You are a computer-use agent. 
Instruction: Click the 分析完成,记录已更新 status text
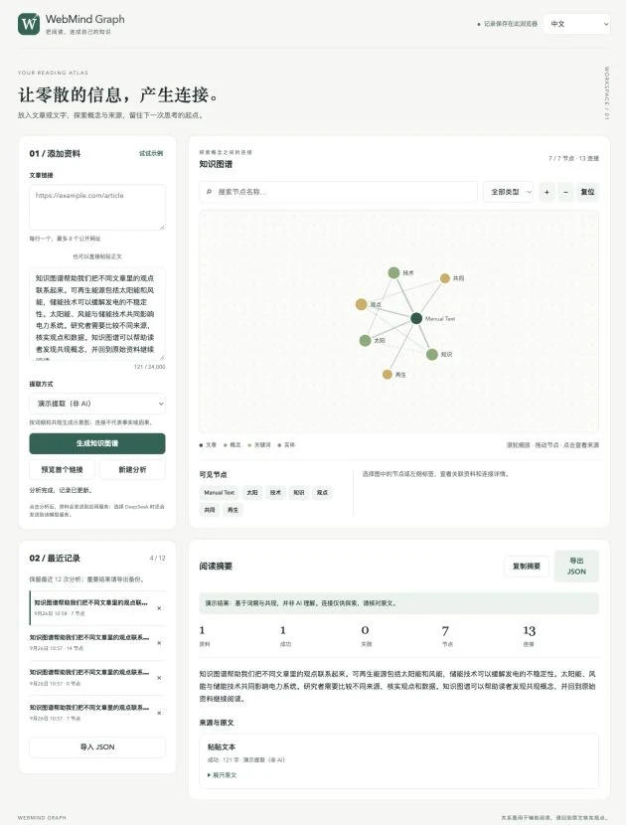(62, 490)
